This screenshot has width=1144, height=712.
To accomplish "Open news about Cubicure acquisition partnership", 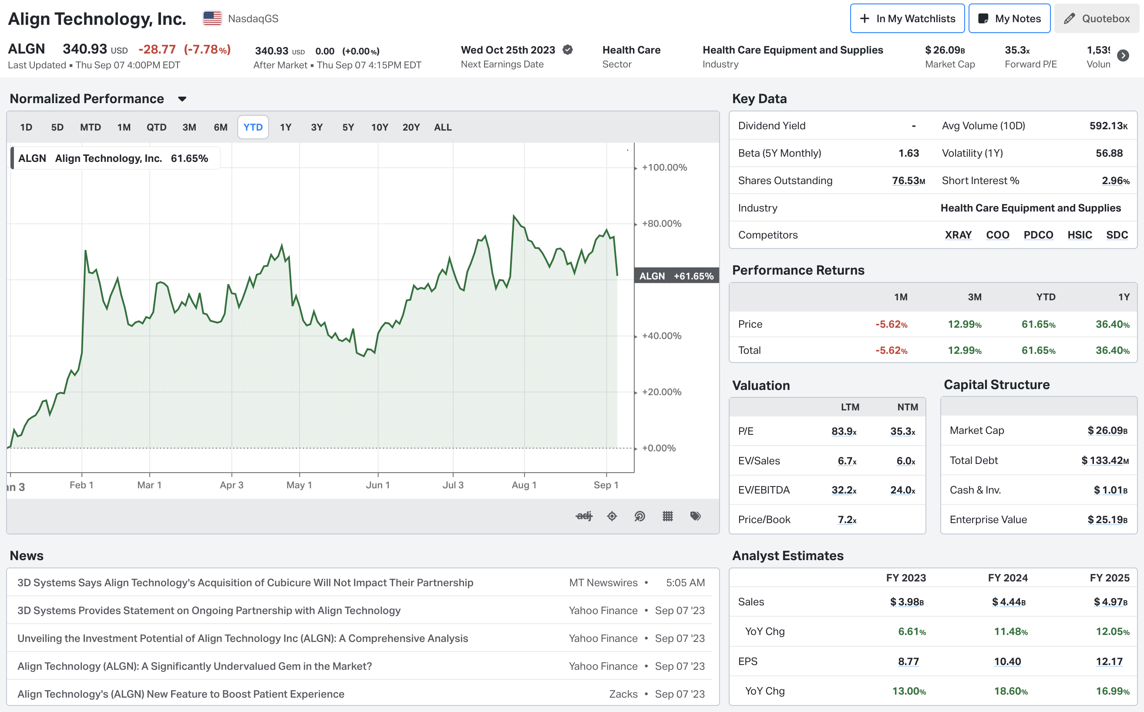I will [x=246, y=582].
